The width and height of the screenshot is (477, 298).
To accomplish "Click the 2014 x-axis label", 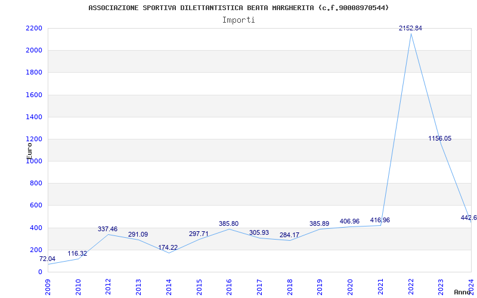I will pyautogui.click(x=169, y=287).
